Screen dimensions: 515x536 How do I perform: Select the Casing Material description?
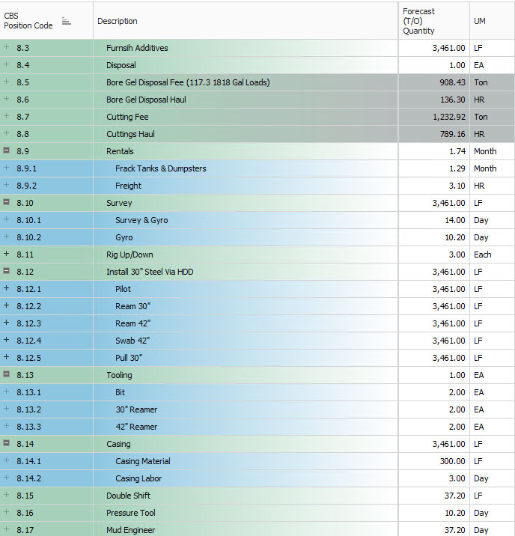[143, 461]
